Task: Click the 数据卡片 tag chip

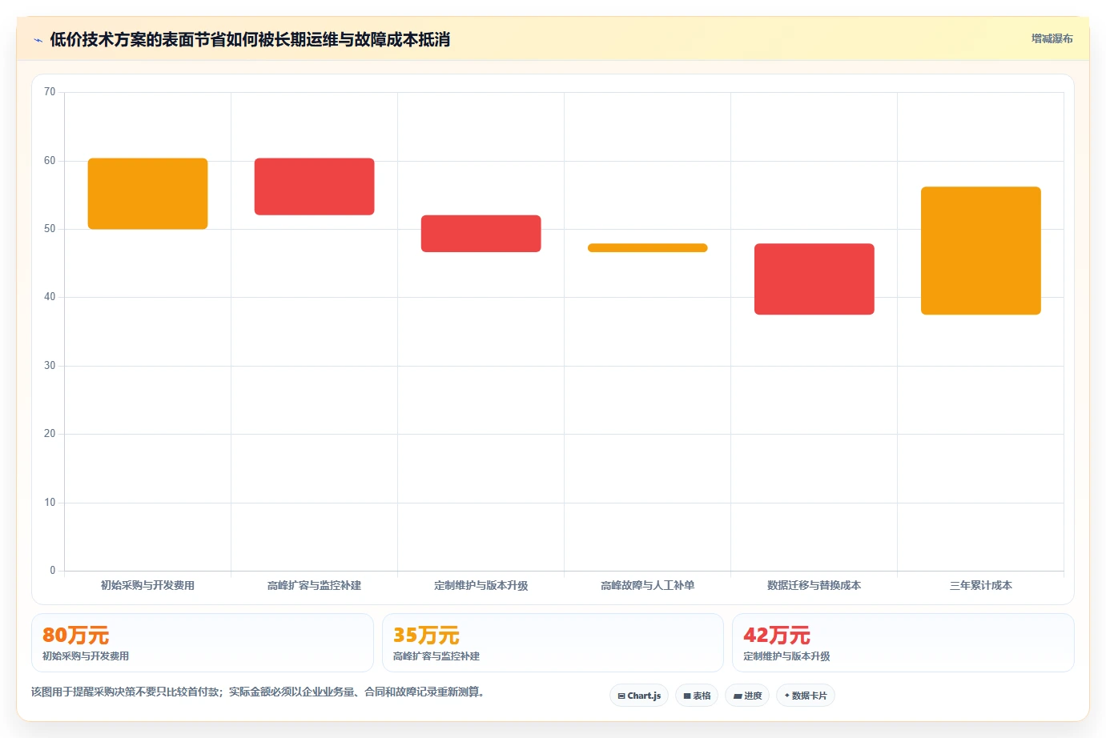Action: point(806,696)
